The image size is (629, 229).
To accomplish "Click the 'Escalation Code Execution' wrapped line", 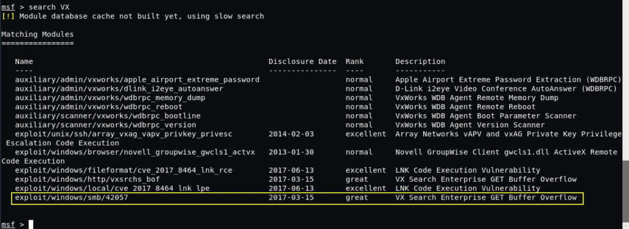I will [x=62, y=143].
